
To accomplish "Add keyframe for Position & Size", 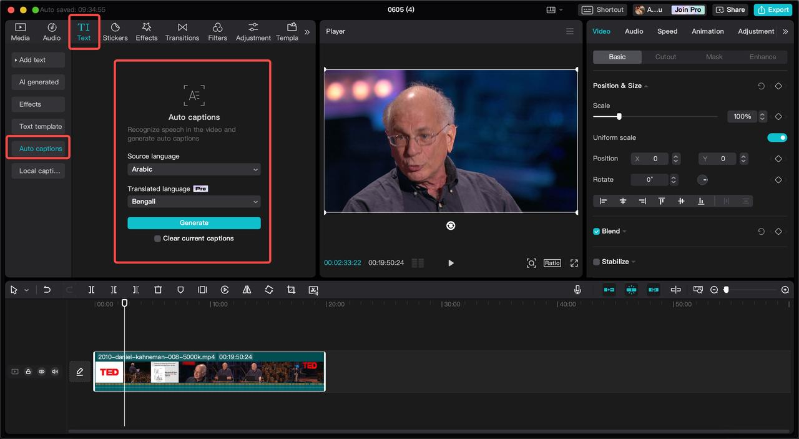I will pos(778,86).
